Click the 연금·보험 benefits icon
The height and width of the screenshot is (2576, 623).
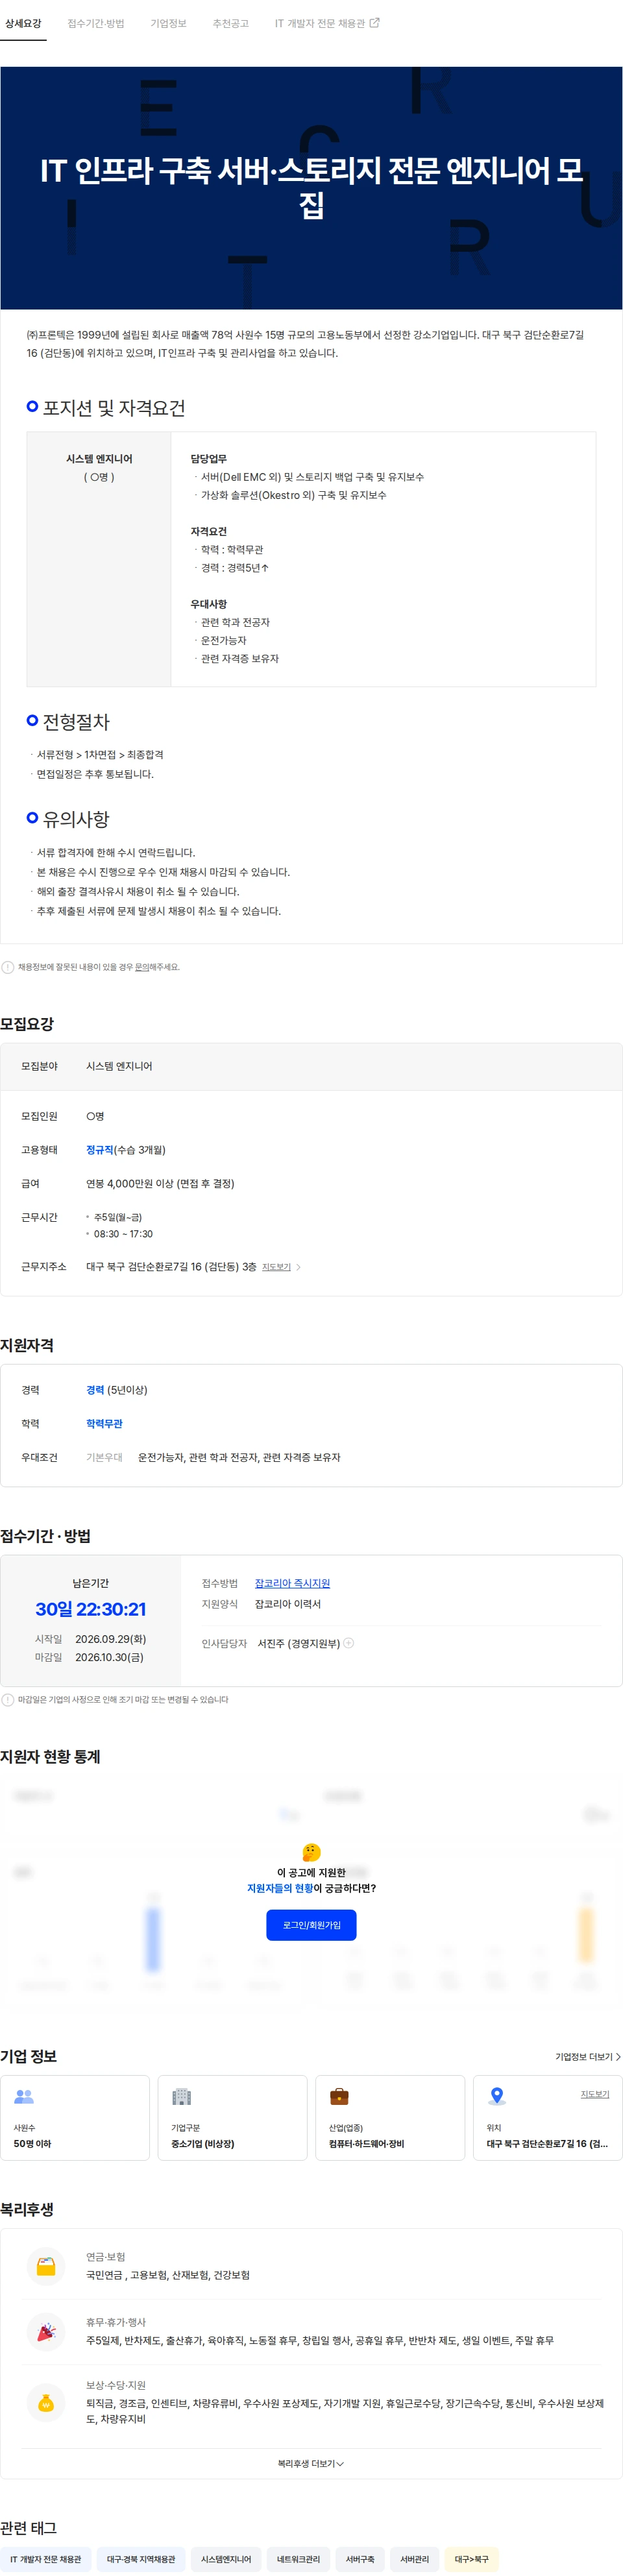(x=46, y=2266)
